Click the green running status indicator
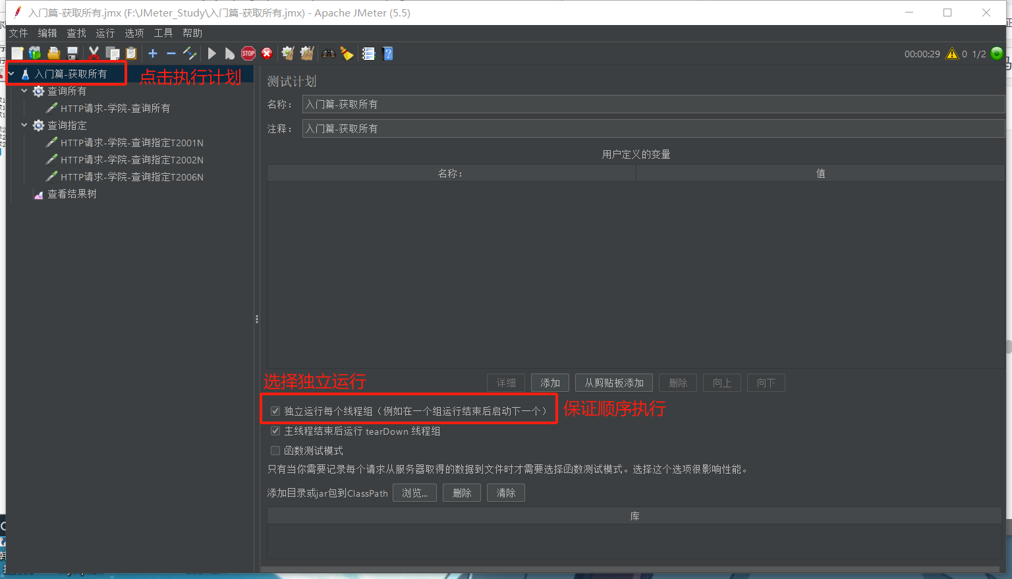Screen dimensions: 1012x579 tap(997, 54)
